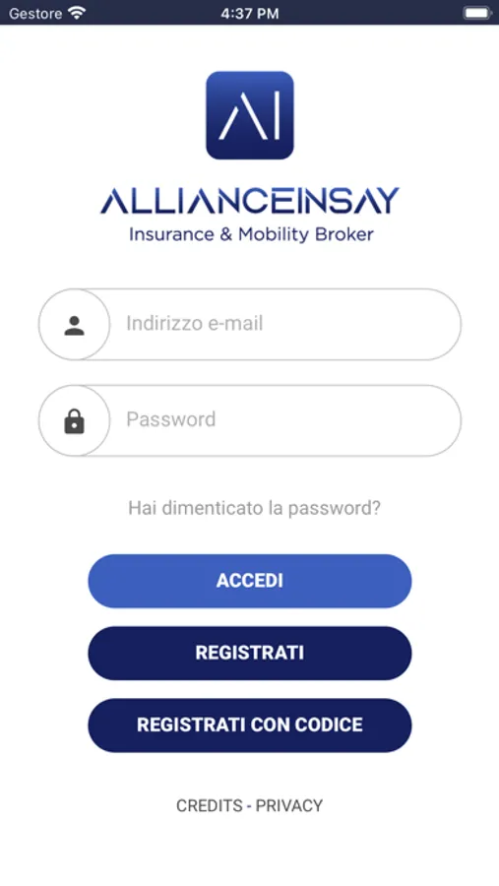Focus the Indirizzo e-mail field
The image size is (499, 886).
250,324
